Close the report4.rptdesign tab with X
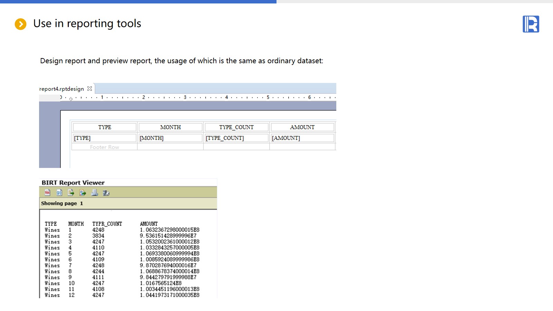 [90, 88]
